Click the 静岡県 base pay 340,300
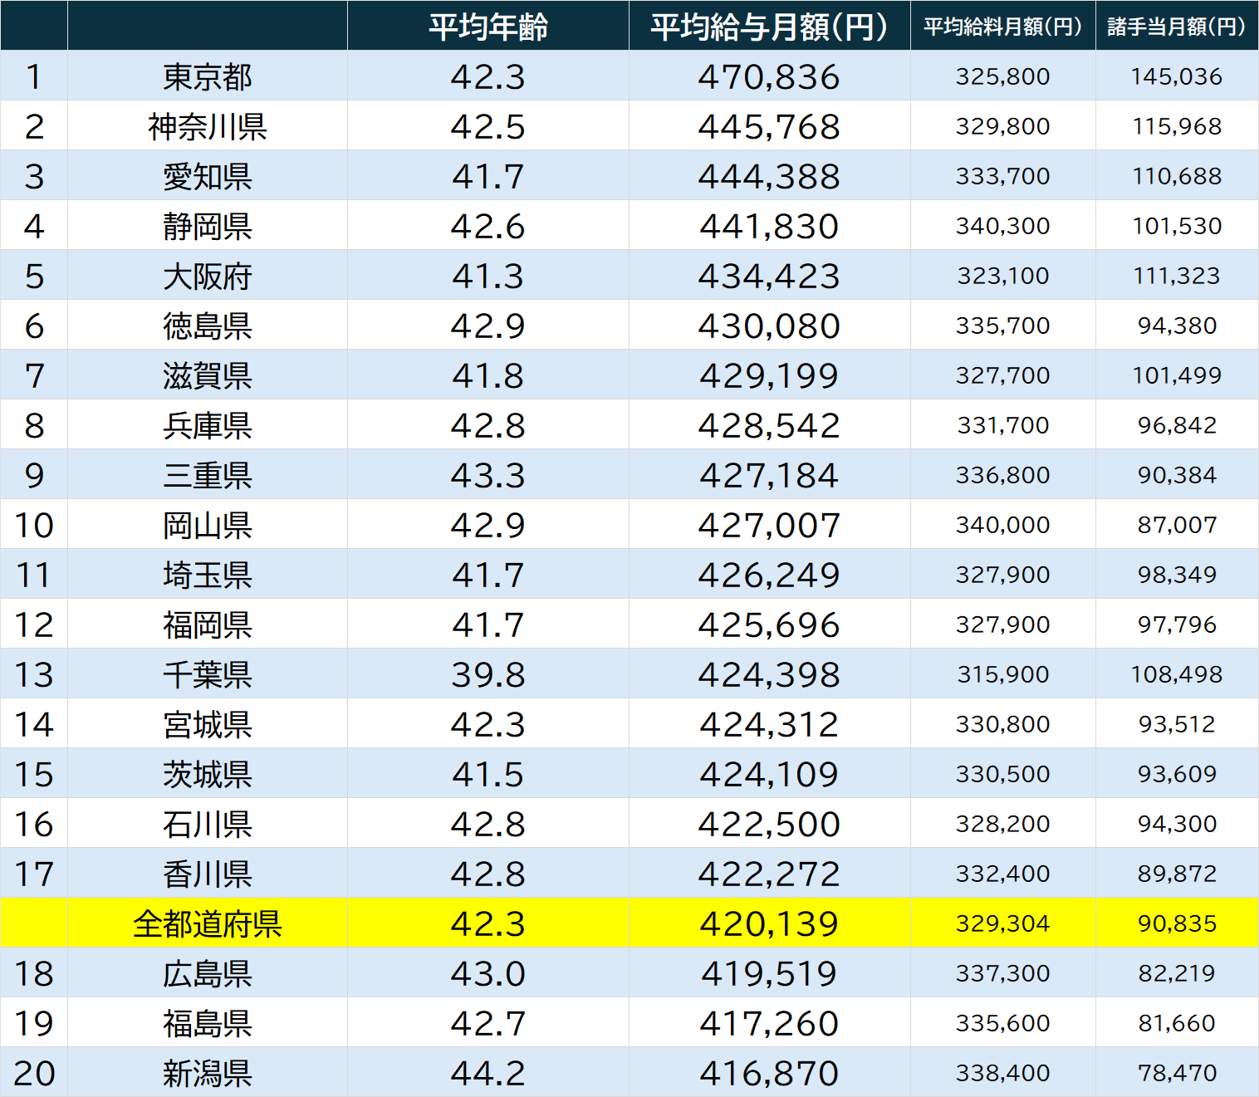Viewport: 1259px width, 1097px height. [x=1002, y=226]
